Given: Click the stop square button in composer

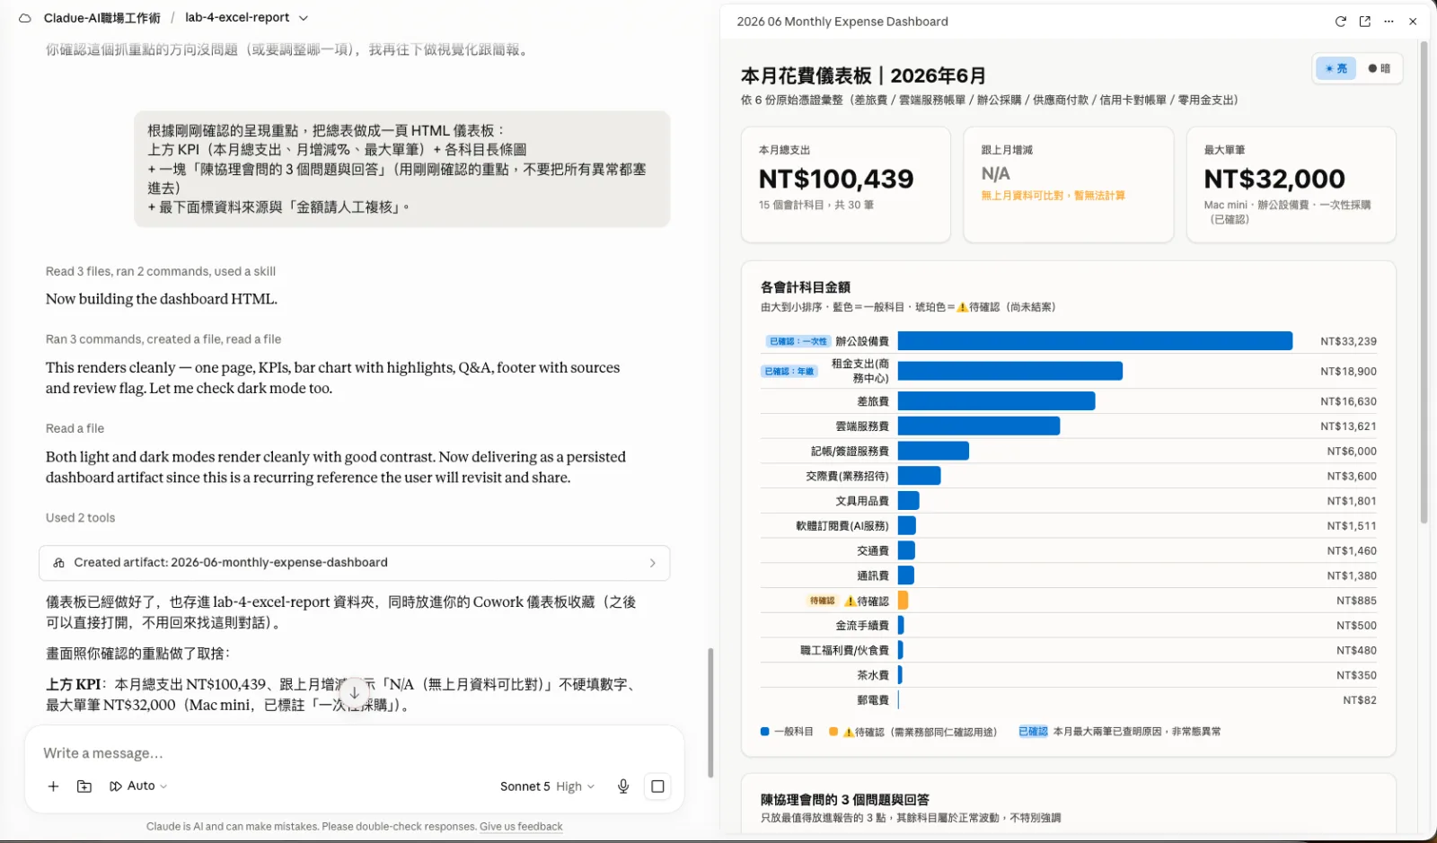Looking at the screenshot, I should pyautogui.click(x=657, y=786).
